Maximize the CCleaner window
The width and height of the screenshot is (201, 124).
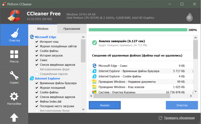pyautogui.click(x=182, y=4)
